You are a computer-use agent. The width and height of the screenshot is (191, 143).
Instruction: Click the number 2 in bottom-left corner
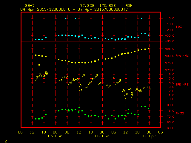coord(5,140)
